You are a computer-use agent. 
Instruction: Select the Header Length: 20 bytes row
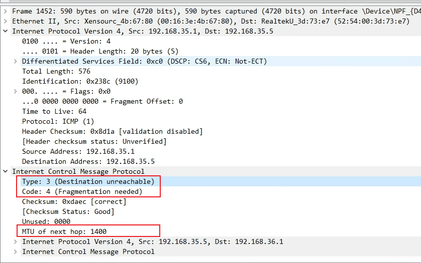click(100, 51)
